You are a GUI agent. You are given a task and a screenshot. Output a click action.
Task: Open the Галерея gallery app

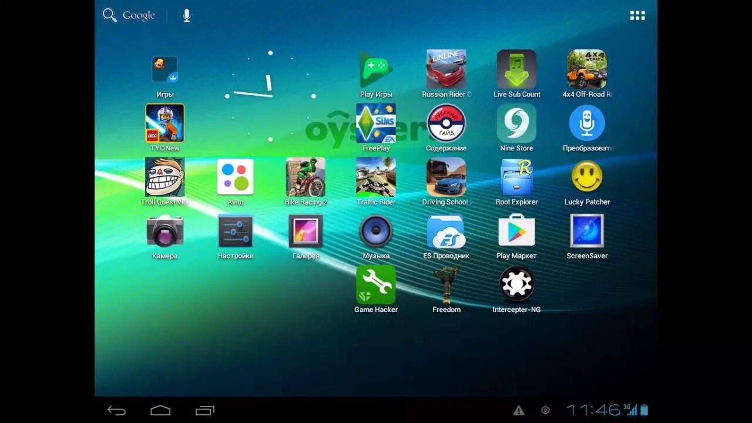(305, 230)
